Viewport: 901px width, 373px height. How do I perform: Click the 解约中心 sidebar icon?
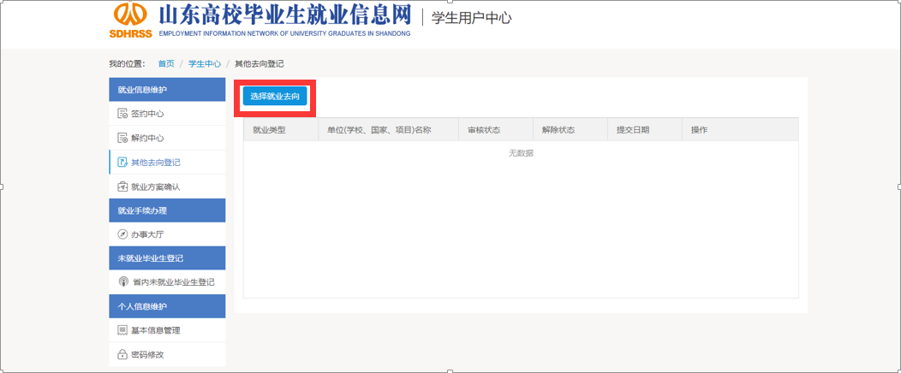(122, 138)
